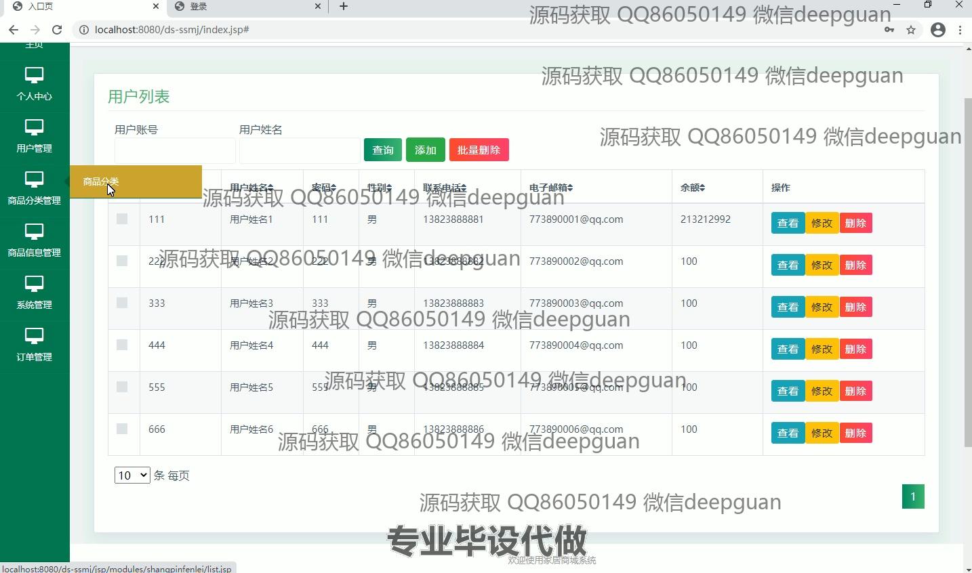Open a new browser tab

click(x=344, y=6)
